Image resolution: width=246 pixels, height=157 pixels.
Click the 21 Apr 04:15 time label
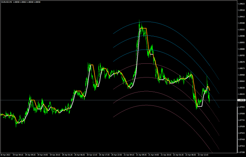[x=129, y=155]
